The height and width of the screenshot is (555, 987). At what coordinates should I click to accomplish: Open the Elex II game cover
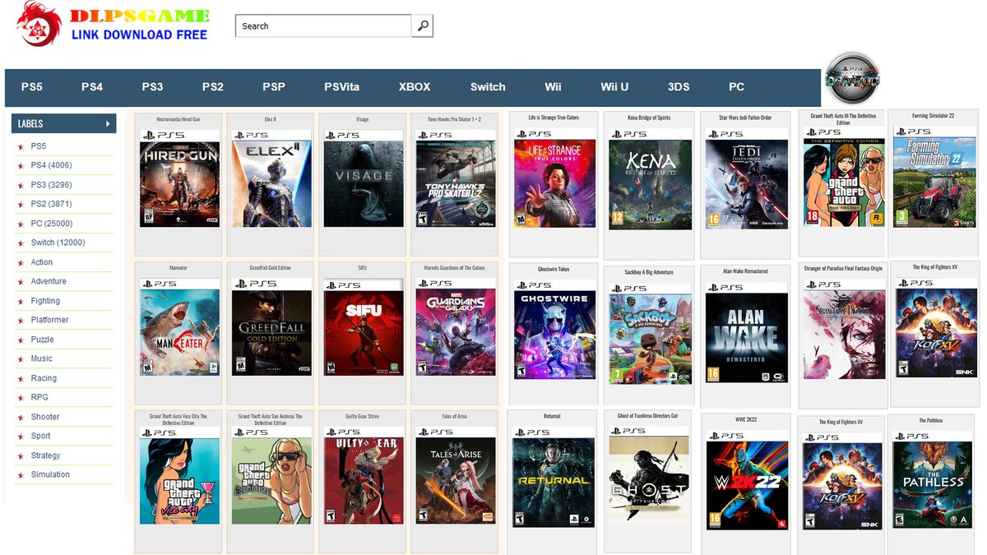click(x=271, y=178)
